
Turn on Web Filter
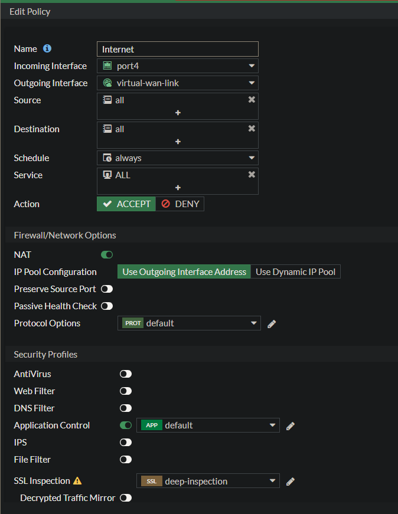pyautogui.click(x=125, y=391)
